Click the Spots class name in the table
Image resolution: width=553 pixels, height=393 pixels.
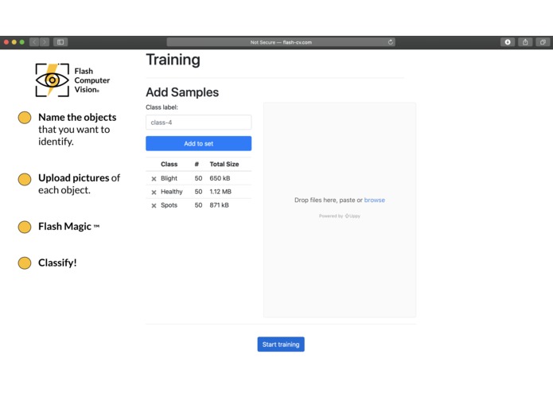coord(169,205)
